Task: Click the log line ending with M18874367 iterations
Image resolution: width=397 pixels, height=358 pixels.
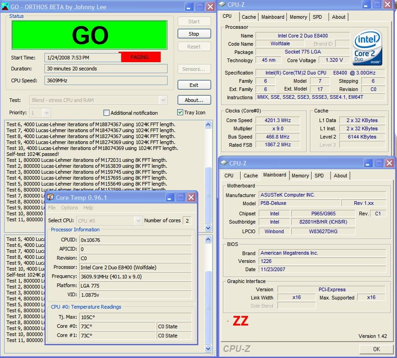Action: pyautogui.click(x=91, y=124)
